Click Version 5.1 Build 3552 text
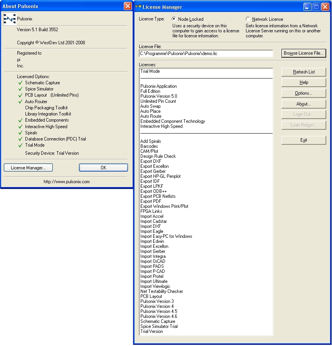Viewport: 332px width, 346px height. coord(37,30)
